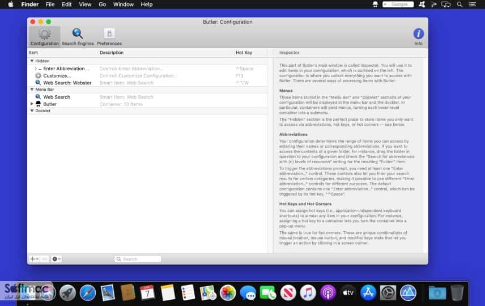Open Trash in the Dock
Image resolution: width=485 pixels, height=306 pixels.
(457, 292)
